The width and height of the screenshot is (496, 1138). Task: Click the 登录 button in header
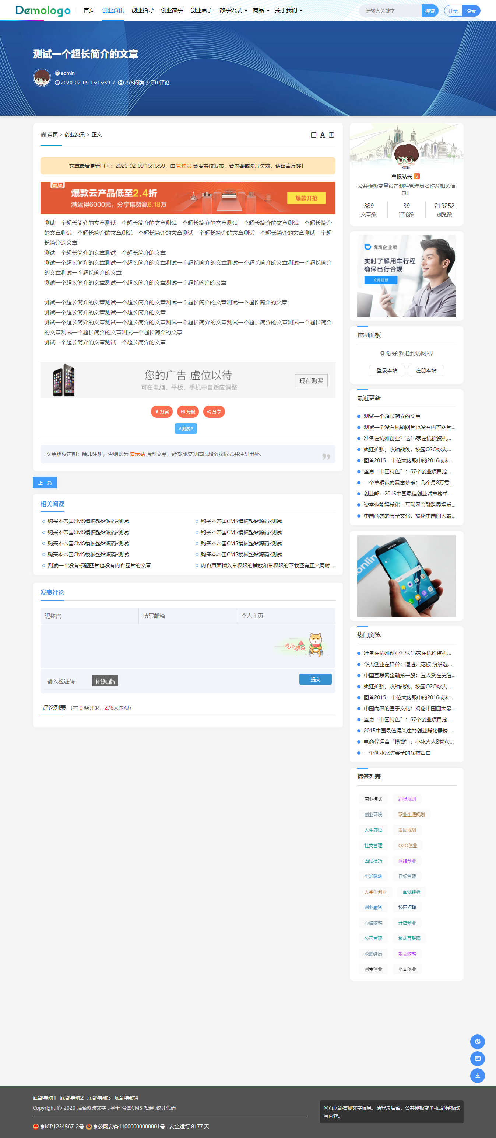(x=471, y=11)
